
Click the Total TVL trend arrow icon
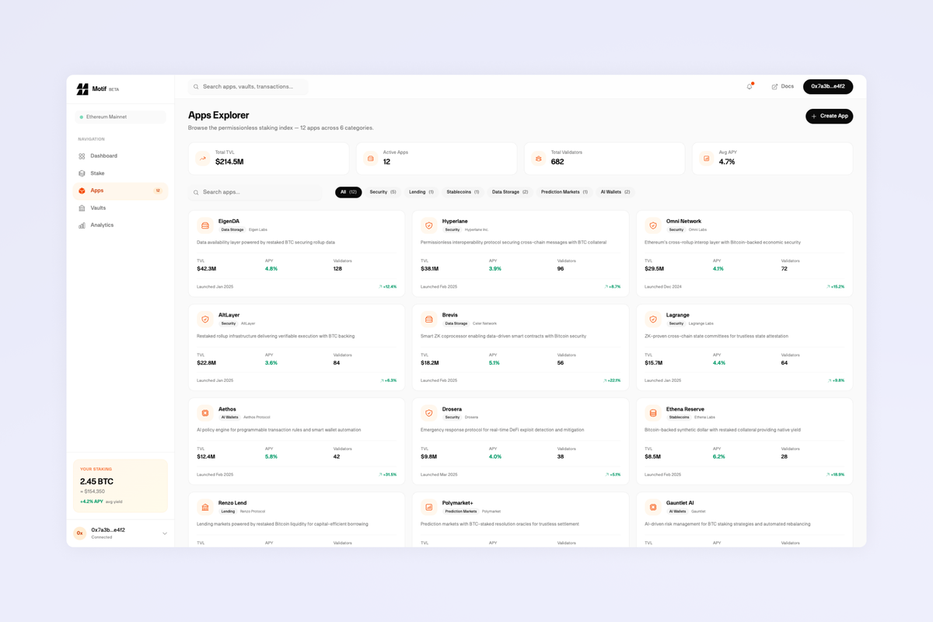tap(202, 158)
